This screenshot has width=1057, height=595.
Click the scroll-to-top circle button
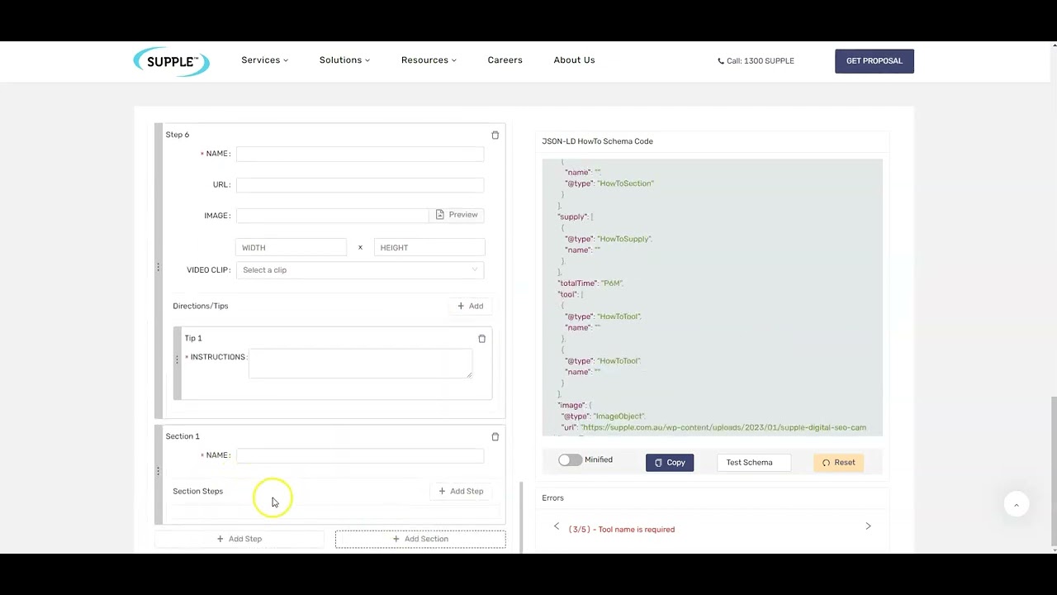(1017, 505)
